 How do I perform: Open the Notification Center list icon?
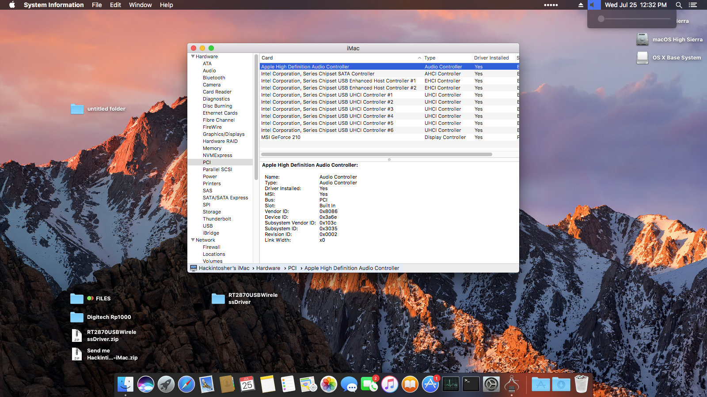pyautogui.click(x=692, y=5)
